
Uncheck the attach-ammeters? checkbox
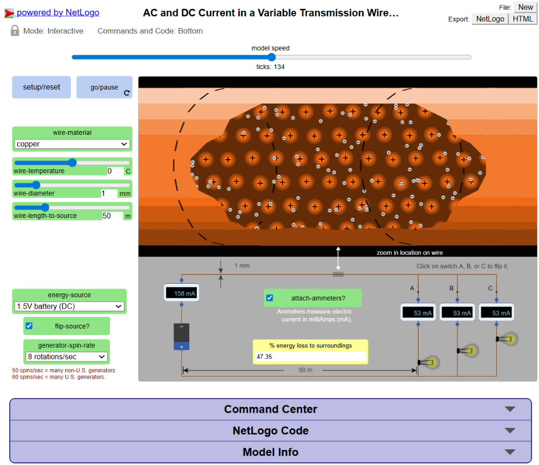[x=270, y=298]
